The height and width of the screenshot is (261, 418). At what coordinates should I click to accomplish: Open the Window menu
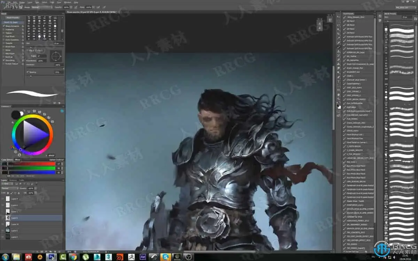pos(68,2)
